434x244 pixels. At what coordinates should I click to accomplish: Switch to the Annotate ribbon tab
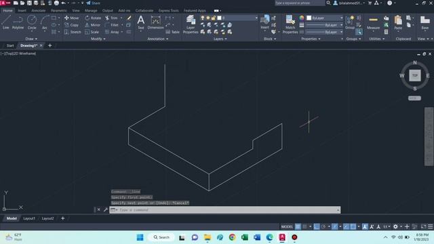tap(38, 11)
